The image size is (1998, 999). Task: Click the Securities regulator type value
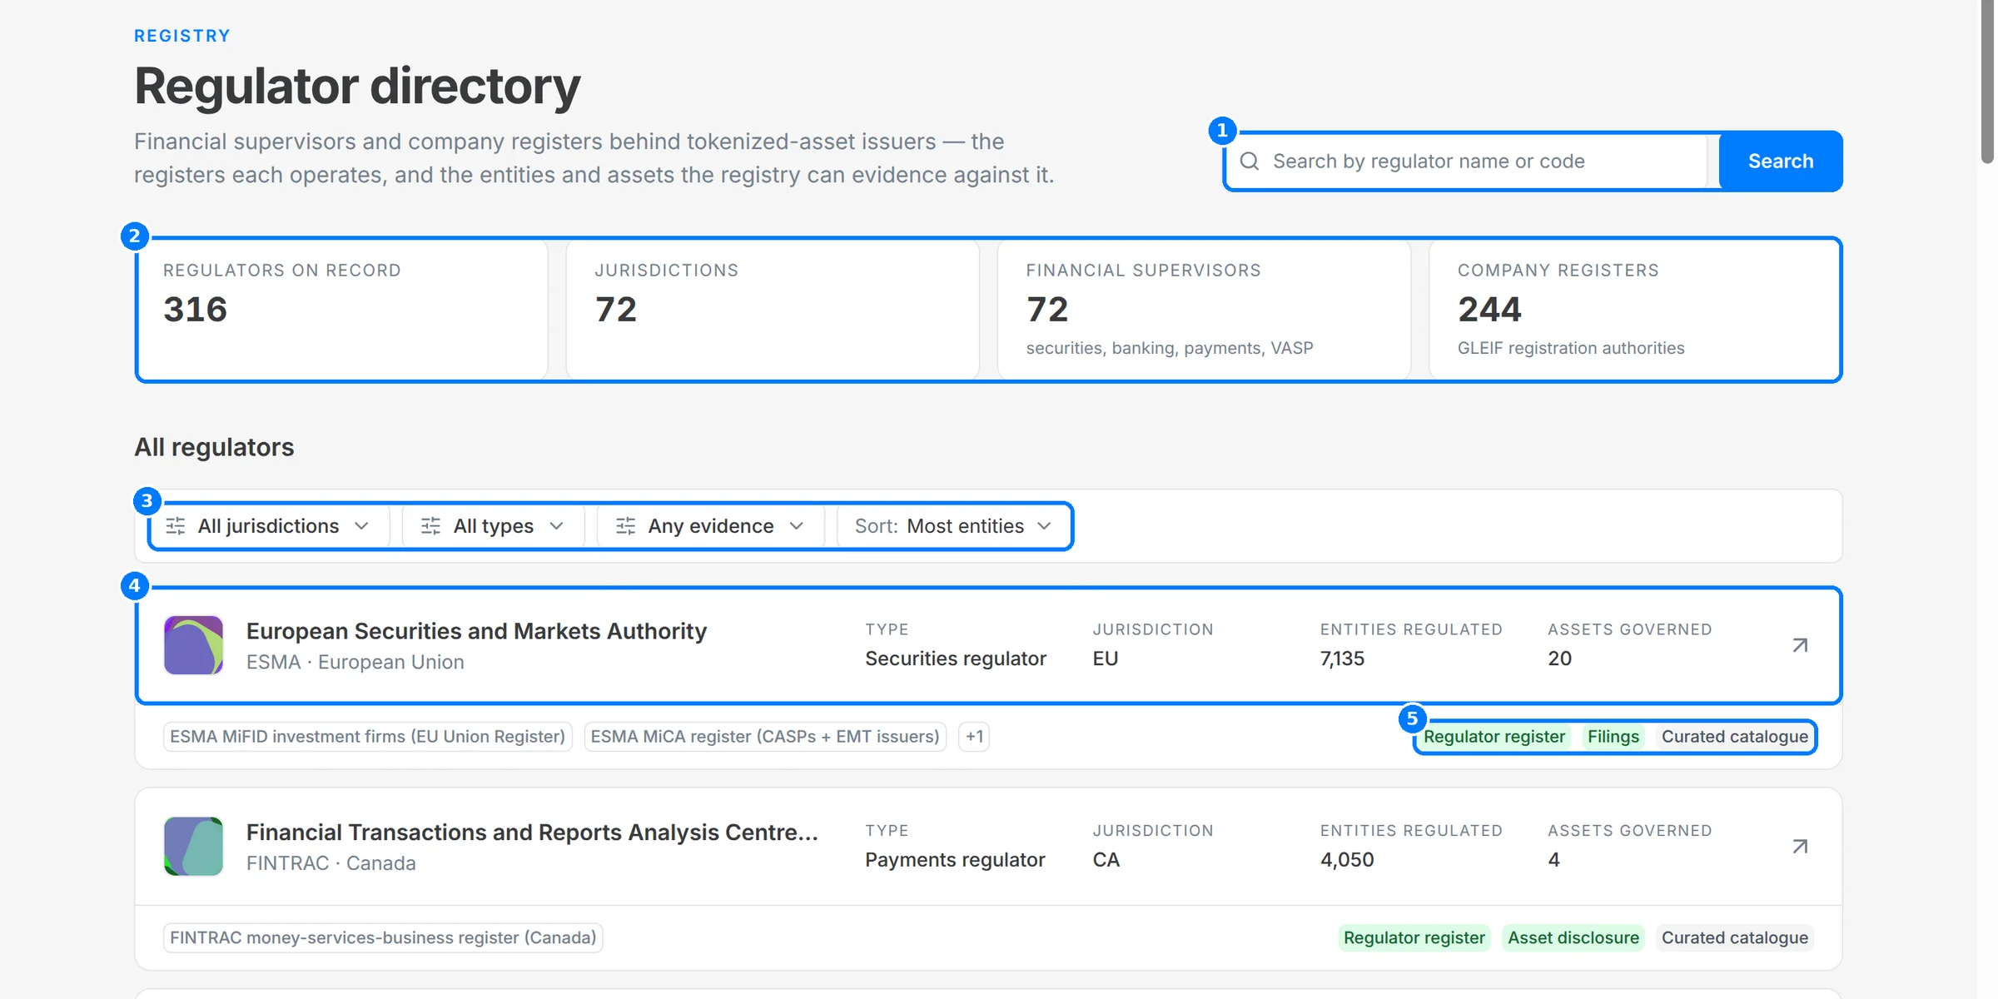pos(956,659)
